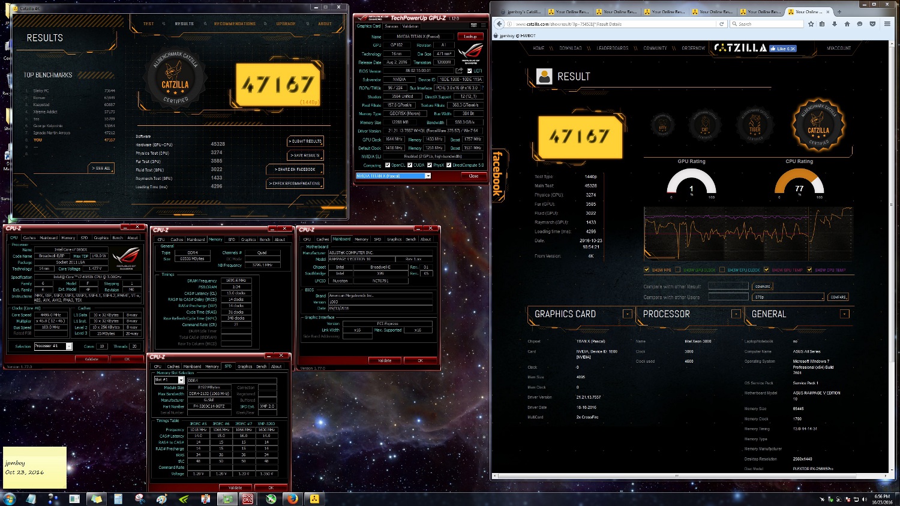The width and height of the screenshot is (900, 506).
Task: Collapse the General section expander
Action: click(x=844, y=314)
